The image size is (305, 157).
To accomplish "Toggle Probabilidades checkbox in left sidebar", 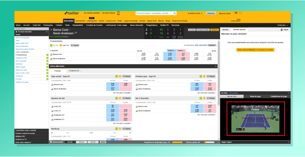I will pyautogui.click(x=47, y=55).
